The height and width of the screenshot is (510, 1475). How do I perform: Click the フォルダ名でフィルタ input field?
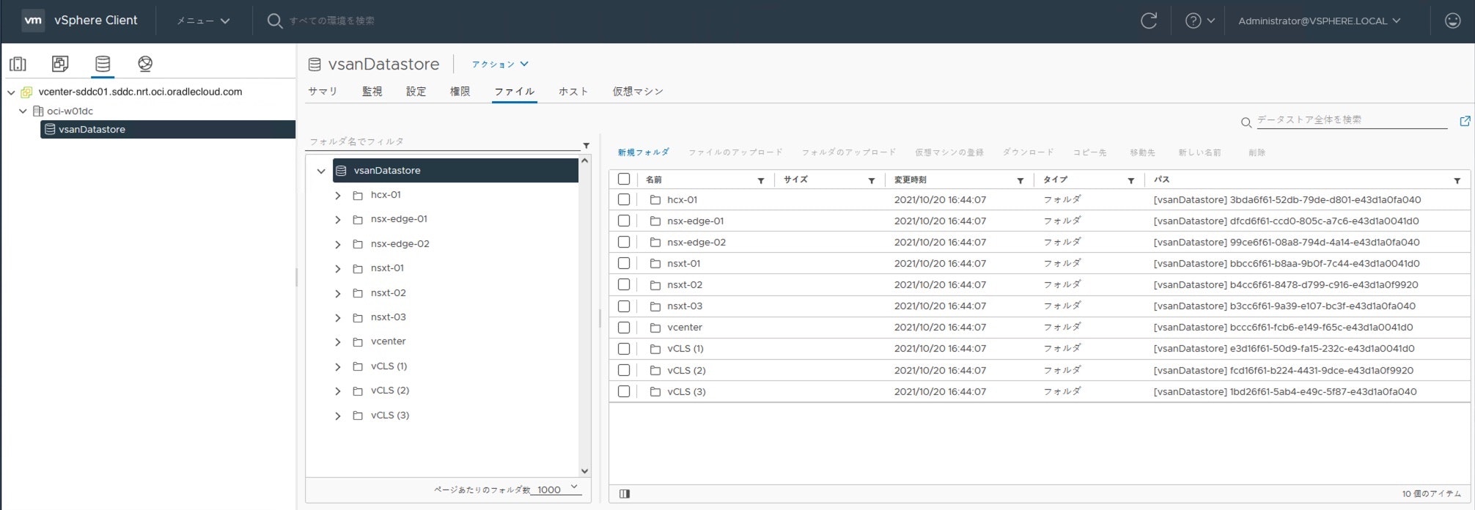pos(443,142)
